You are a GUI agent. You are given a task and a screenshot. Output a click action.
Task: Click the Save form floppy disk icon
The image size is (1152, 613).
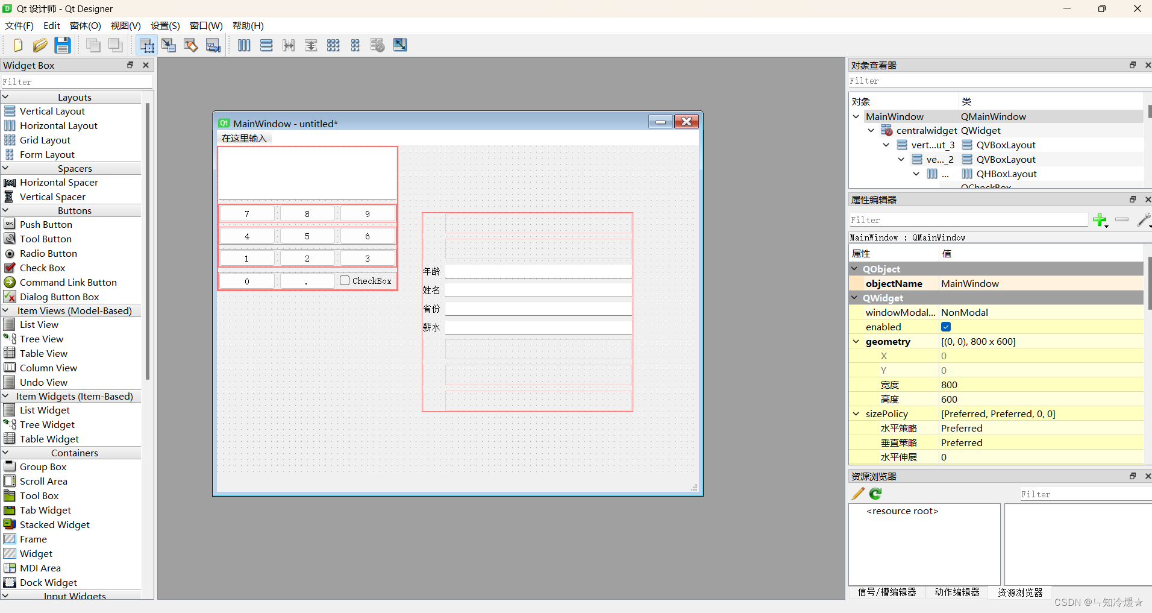(63, 45)
